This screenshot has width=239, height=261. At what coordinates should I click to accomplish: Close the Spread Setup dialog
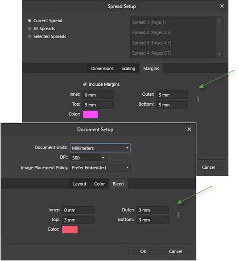tap(222, 6)
